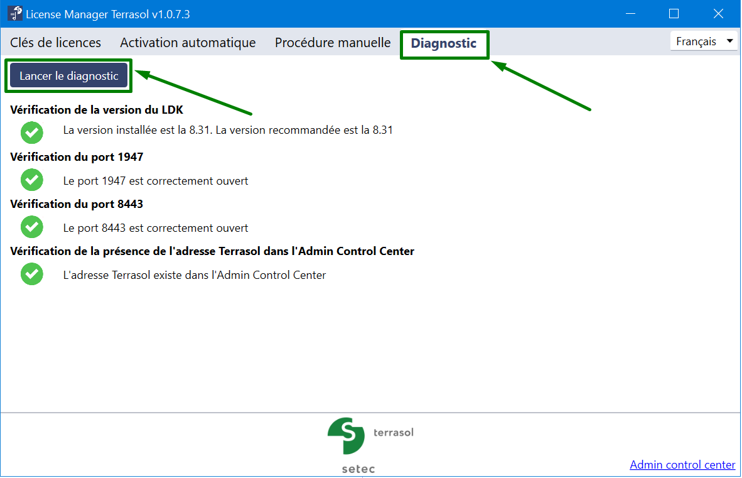
Task: Open the Français language dropdown
Action: point(704,41)
